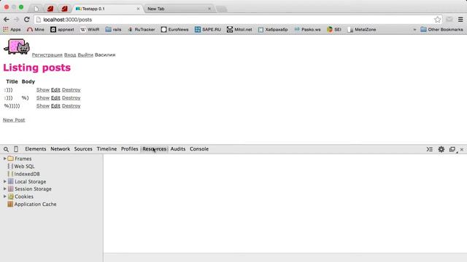Show the DevTools console drawer icon

pyautogui.click(x=430, y=149)
